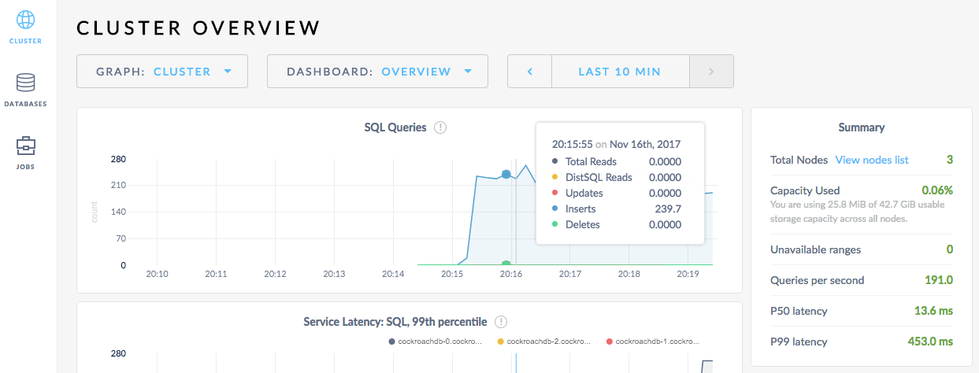Image resolution: width=979 pixels, height=373 pixels.
Task: Open the Cluster globe icon in sidebar
Action: [25, 20]
